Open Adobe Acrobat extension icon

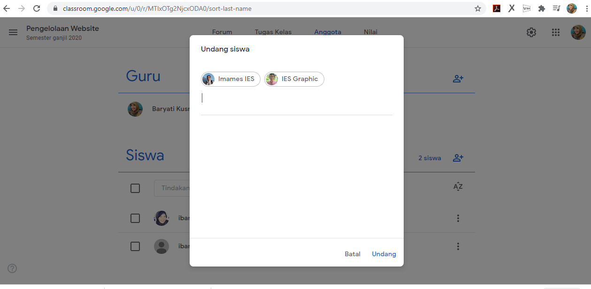point(497,8)
